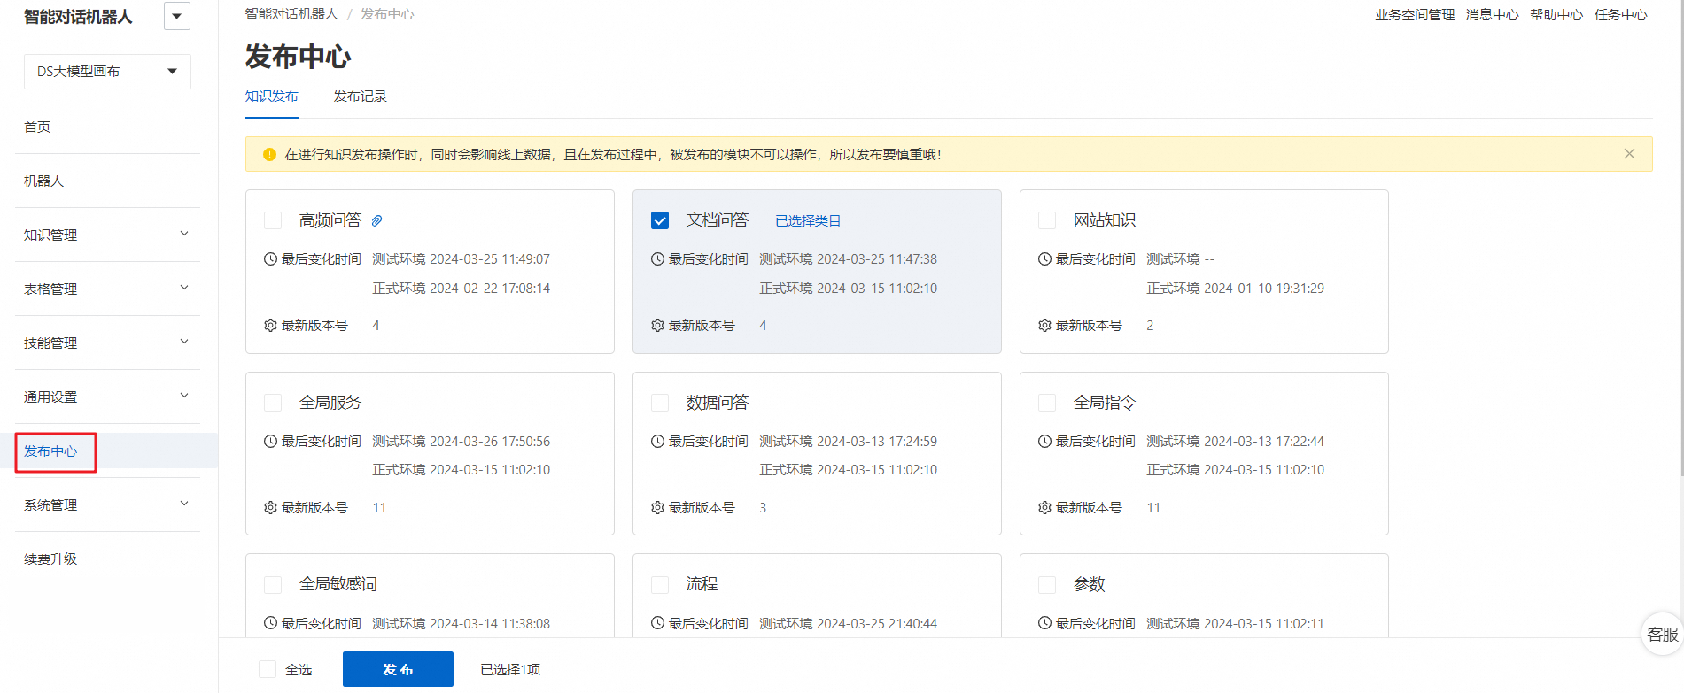1684x693 pixels.
Task: Close the yellow warning banner
Action: (x=1629, y=154)
